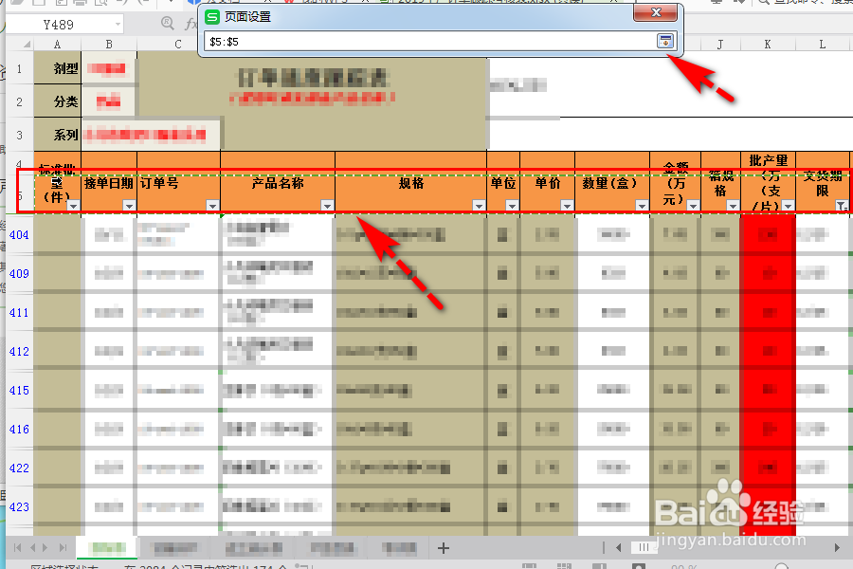Click the plus button to add a worksheet
The width and height of the screenshot is (853, 569).
pos(443,548)
